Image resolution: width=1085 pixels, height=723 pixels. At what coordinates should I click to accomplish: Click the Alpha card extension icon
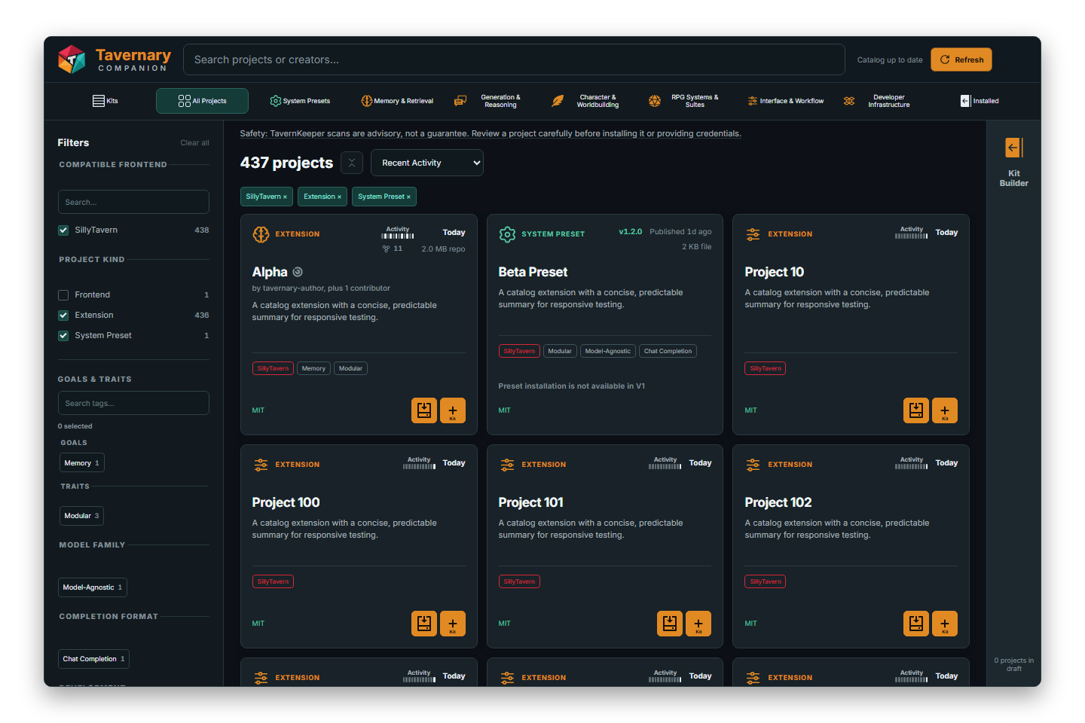(x=261, y=234)
